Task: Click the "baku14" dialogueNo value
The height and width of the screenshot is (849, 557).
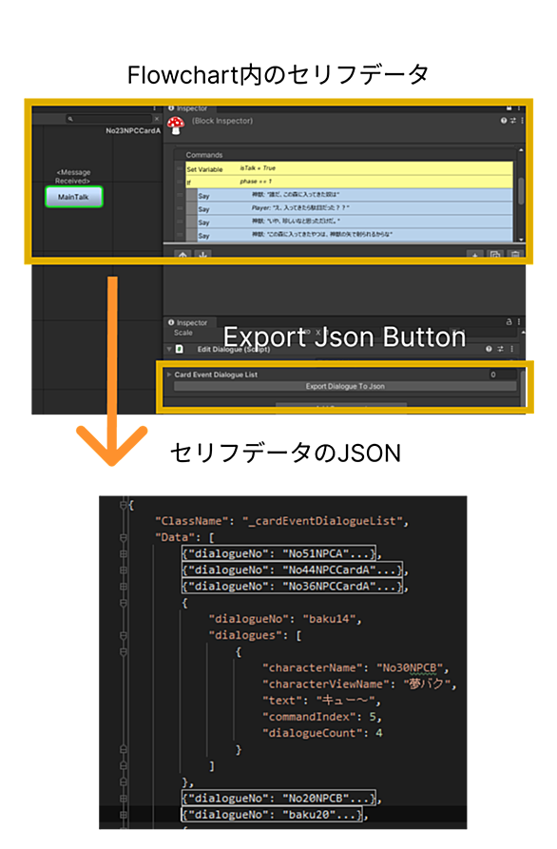Action: (x=329, y=620)
